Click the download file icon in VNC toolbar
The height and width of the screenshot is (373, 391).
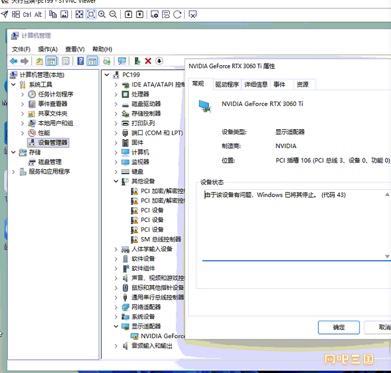(129, 15)
